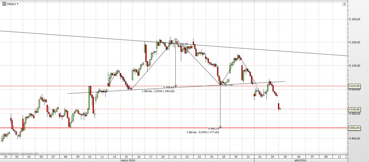369x162 pixels.
Task: Click the 4 900,00 axis label
Action: (x=355, y=113)
